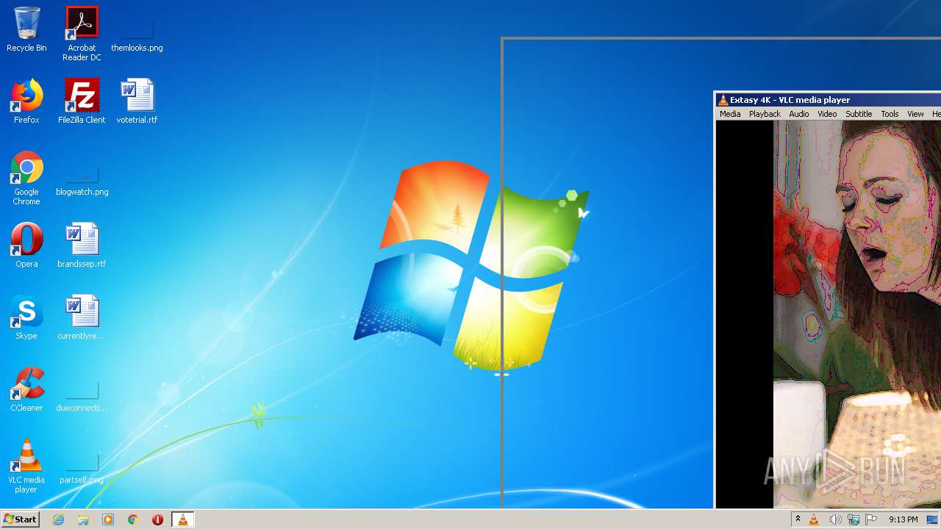Open the Start menu
The image size is (941, 529).
tap(20, 519)
